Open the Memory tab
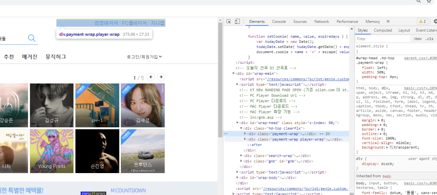This screenshot has width=437, height=195. (x=373, y=21)
